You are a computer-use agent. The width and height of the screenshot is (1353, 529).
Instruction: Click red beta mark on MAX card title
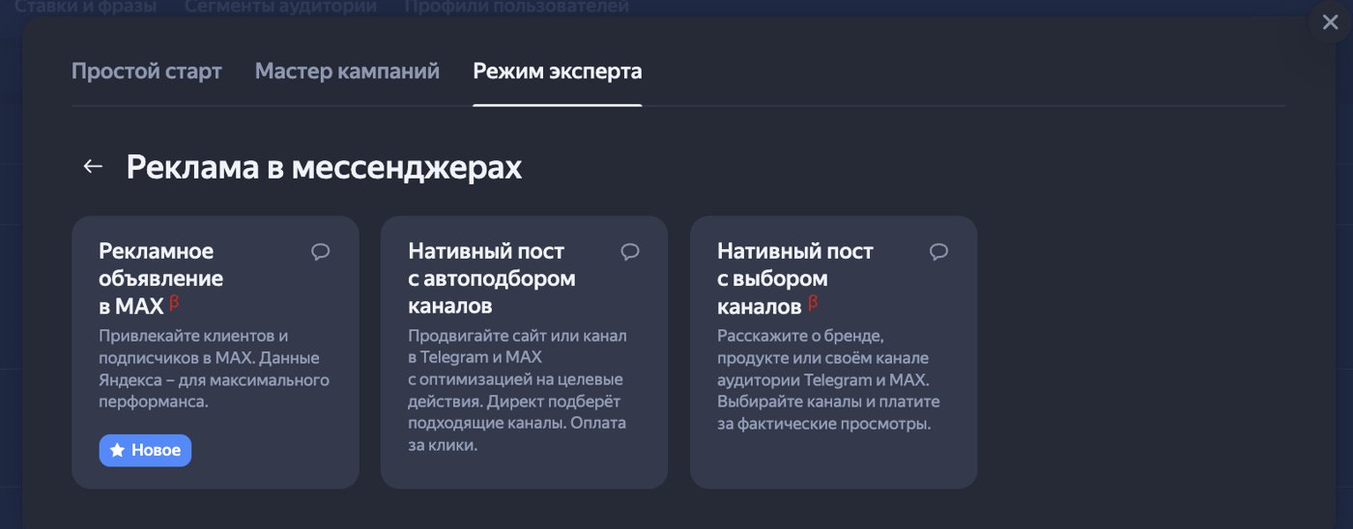click(175, 303)
